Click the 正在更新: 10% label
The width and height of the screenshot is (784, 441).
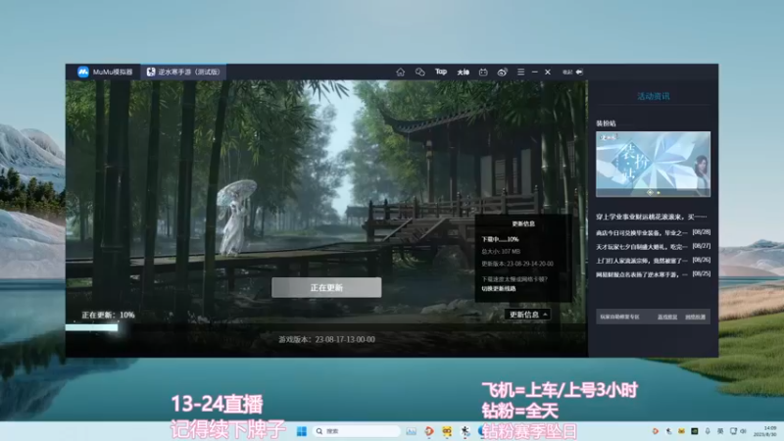(x=108, y=315)
